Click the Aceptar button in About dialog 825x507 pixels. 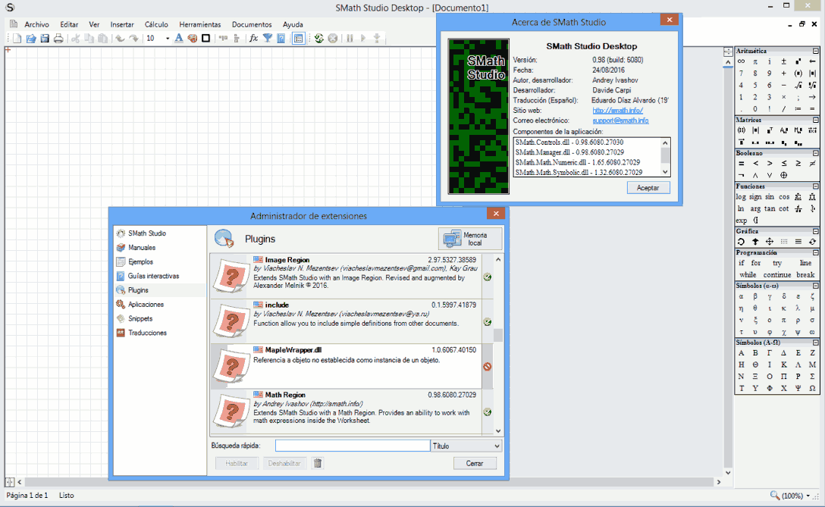click(648, 187)
